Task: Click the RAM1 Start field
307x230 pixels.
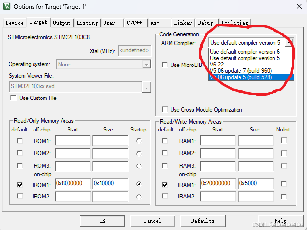Action: click(217, 140)
